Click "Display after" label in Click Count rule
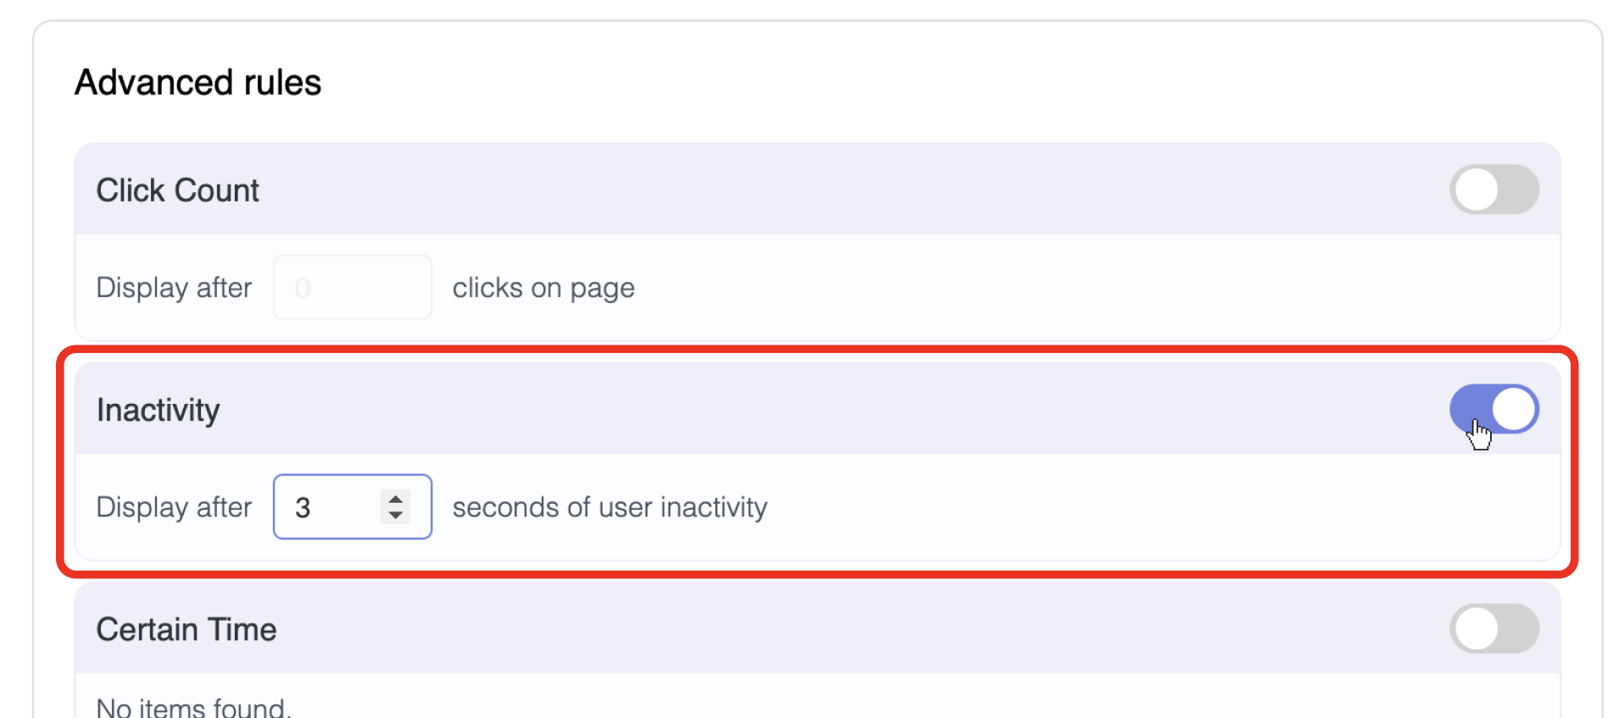The image size is (1624, 718). [174, 288]
